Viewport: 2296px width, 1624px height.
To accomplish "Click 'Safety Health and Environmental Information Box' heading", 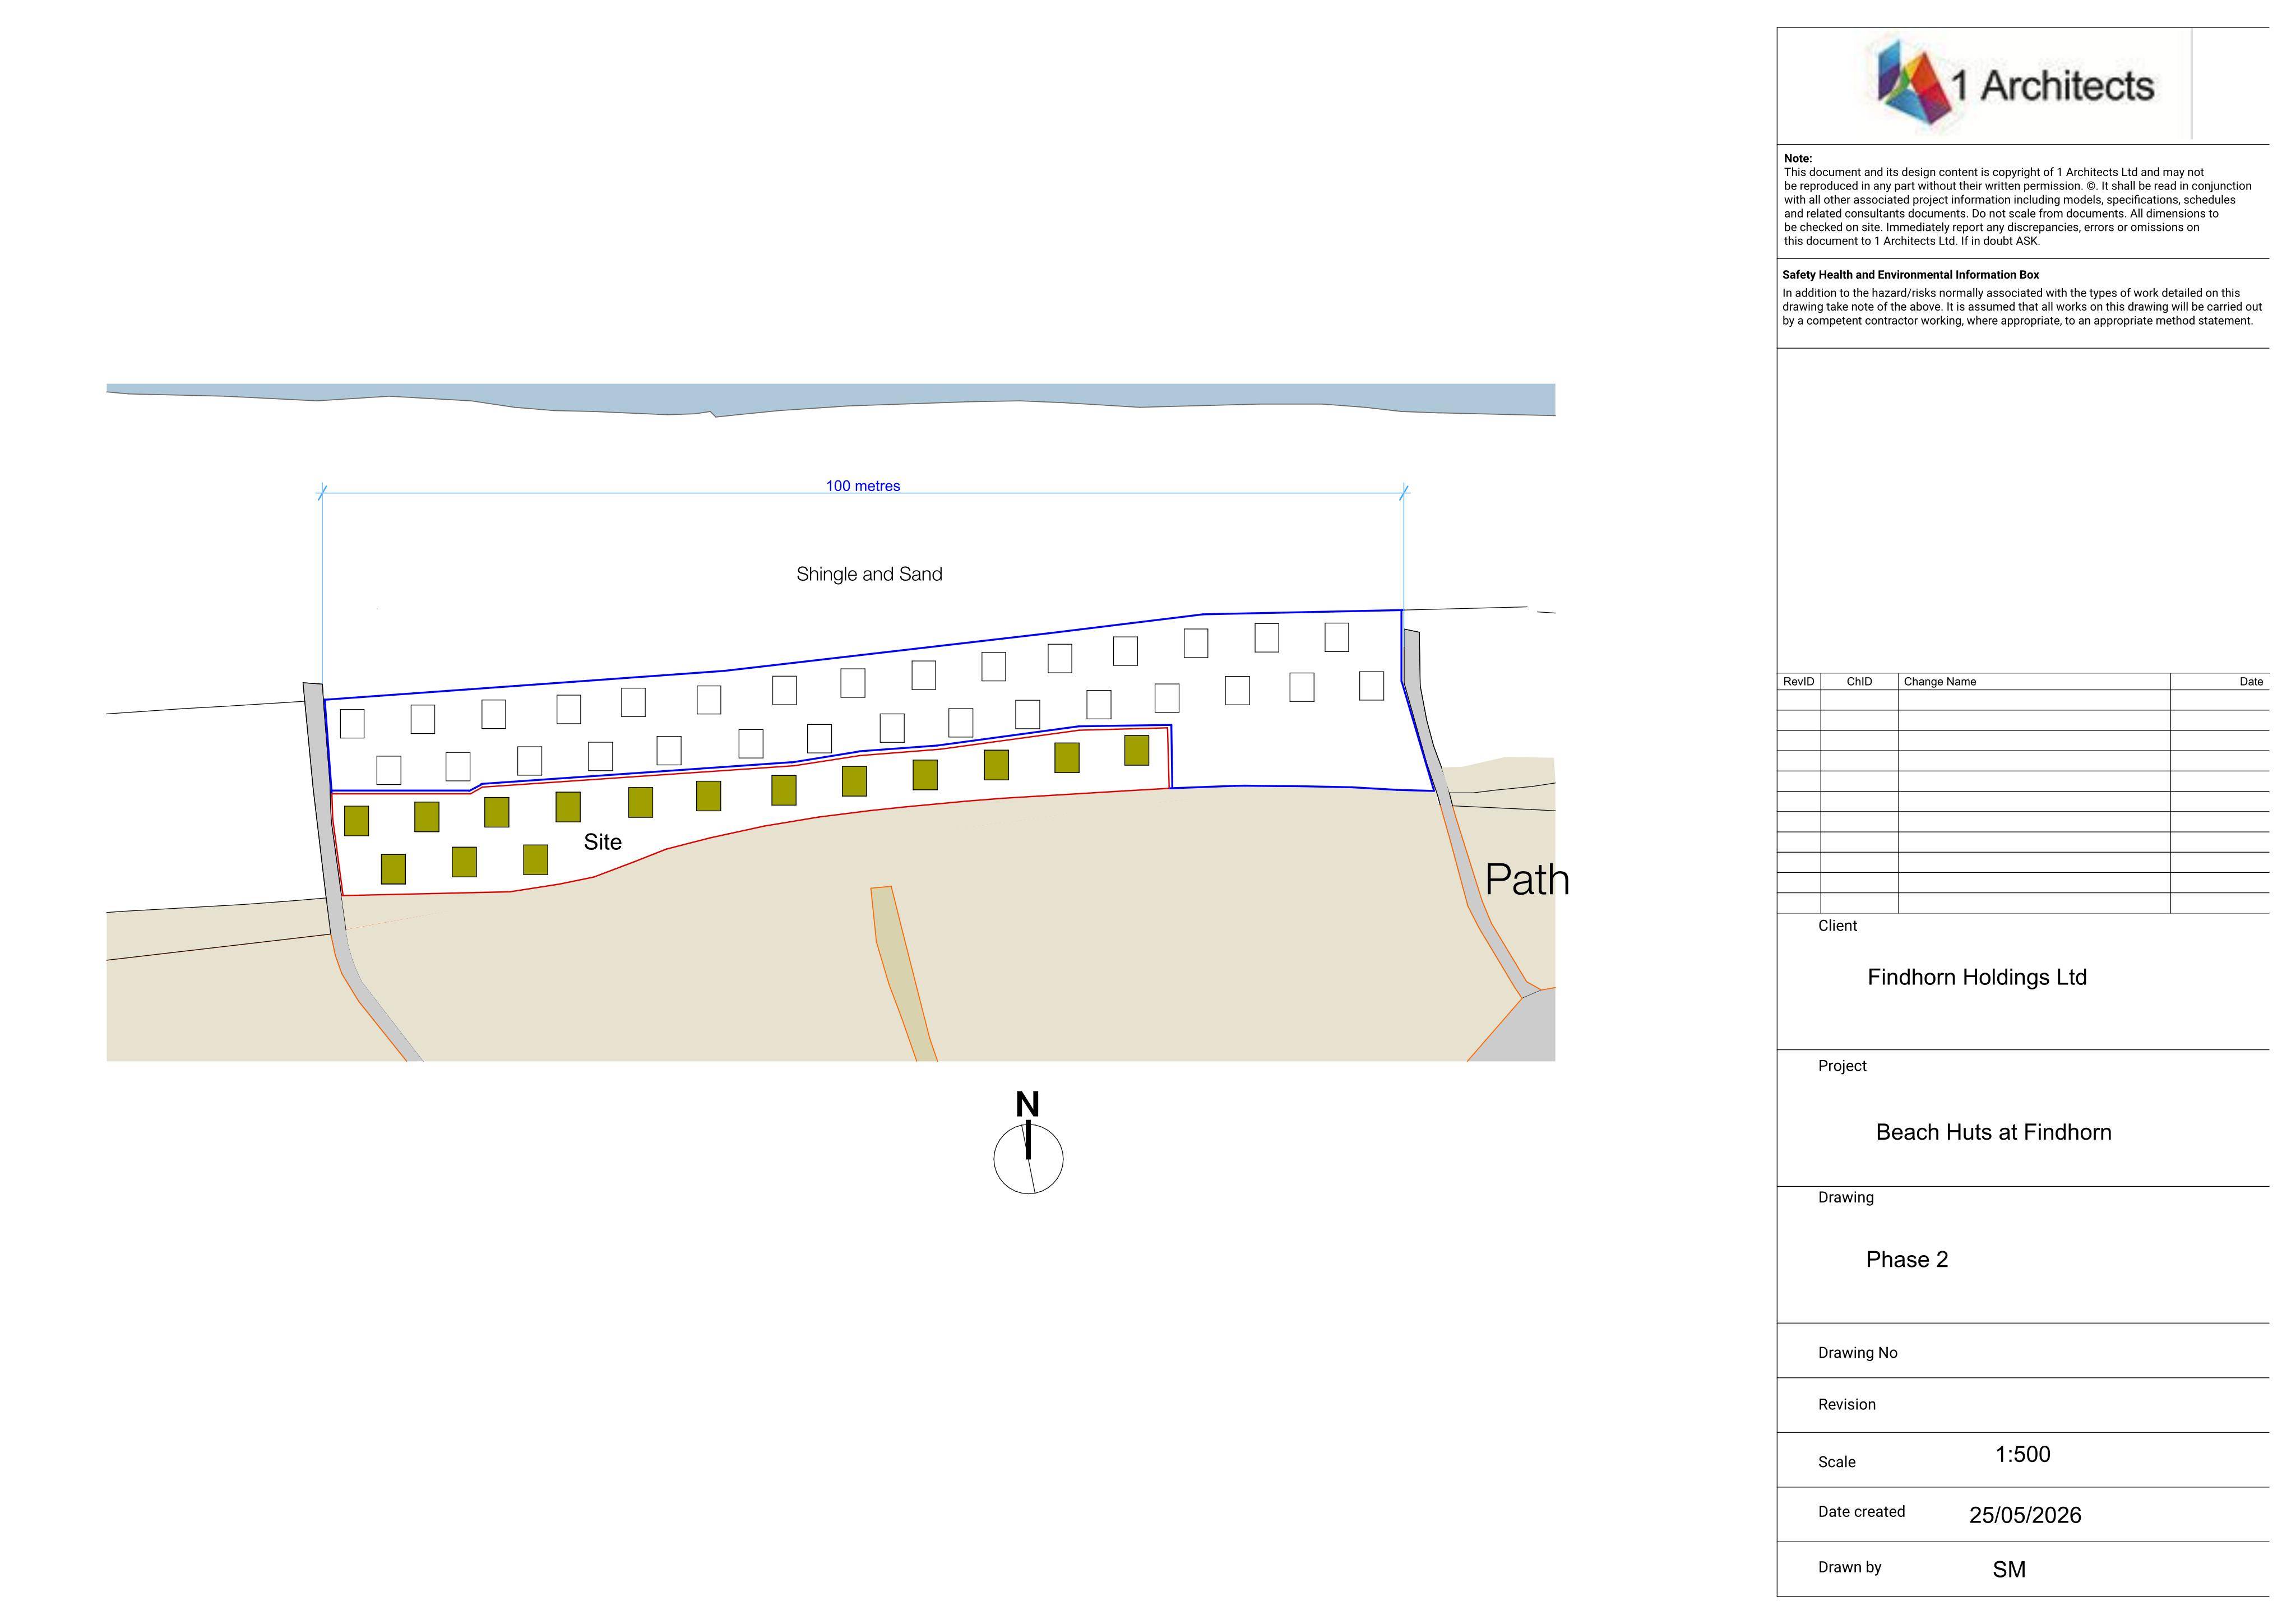I will click(x=1910, y=275).
